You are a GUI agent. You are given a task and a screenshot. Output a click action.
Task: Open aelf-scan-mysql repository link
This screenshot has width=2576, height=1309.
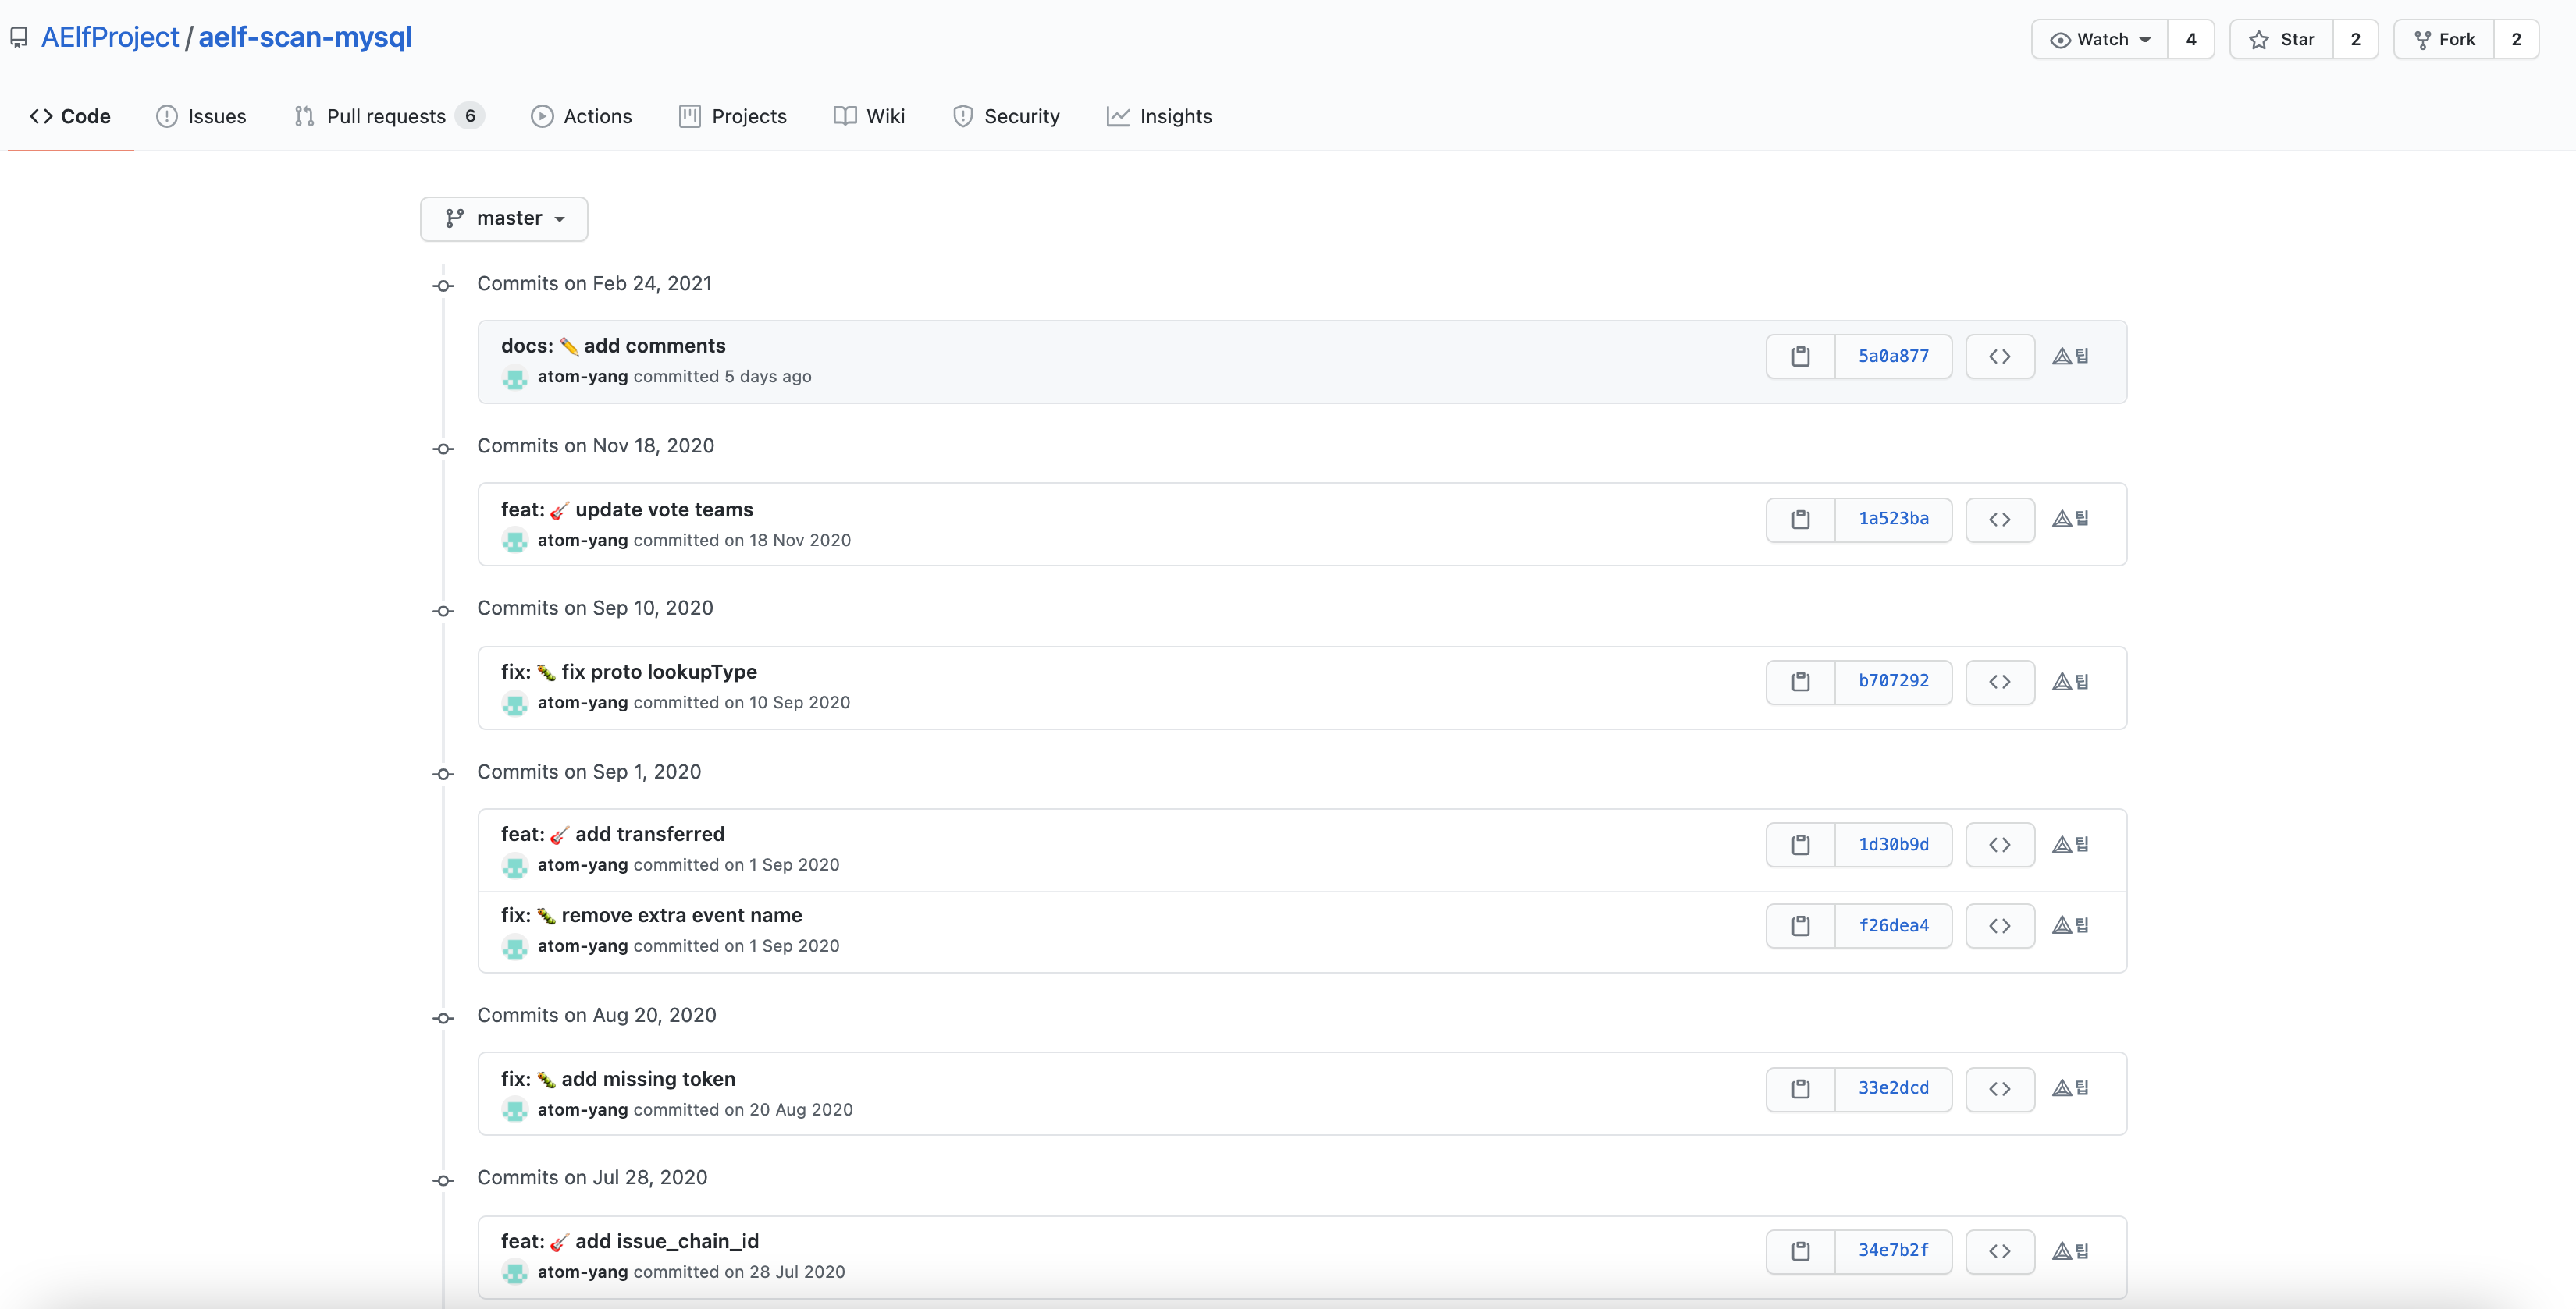(x=305, y=38)
